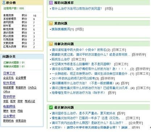
Task: Open the 硬件 subcategory
Action: (x=6, y=111)
